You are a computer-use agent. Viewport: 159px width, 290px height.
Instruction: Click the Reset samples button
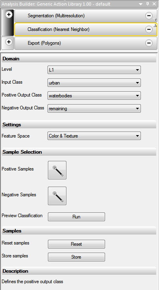(x=76, y=244)
